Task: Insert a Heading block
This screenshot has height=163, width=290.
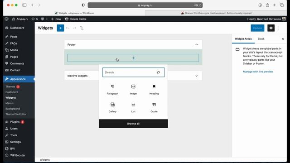Action: coord(154,90)
